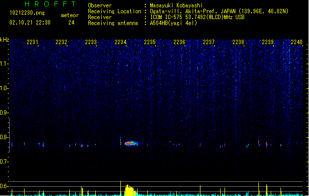Select the location text Ogata-vill. Akita-Pref. JAPAN
Image resolution: width=309 pixels, height=196 pixels.
coord(193,11)
